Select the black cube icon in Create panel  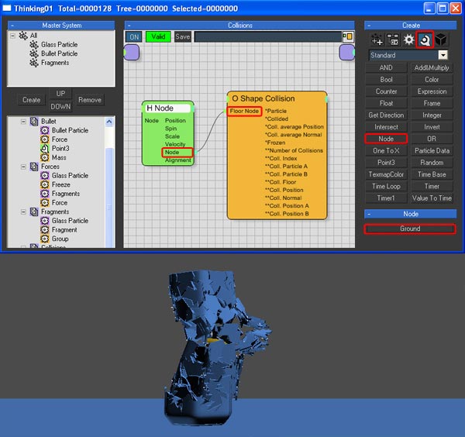(x=441, y=40)
